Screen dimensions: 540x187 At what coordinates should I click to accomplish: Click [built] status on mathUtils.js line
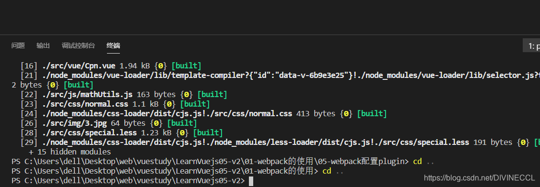[x=212, y=94]
